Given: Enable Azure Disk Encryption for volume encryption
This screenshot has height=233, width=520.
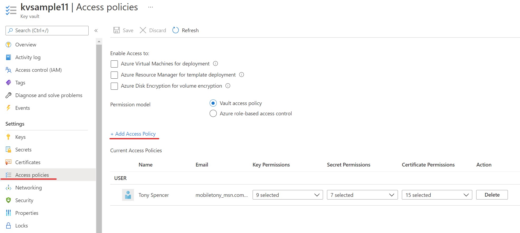Looking at the screenshot, I should coord(114,86).
